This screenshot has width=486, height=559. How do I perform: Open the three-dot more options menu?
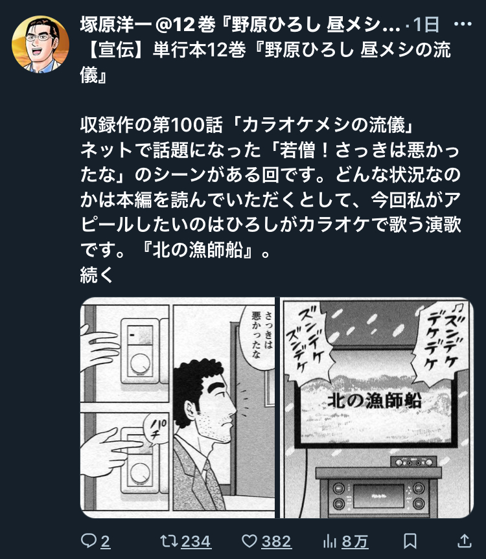pyautogui.click(x=463, y=24)
